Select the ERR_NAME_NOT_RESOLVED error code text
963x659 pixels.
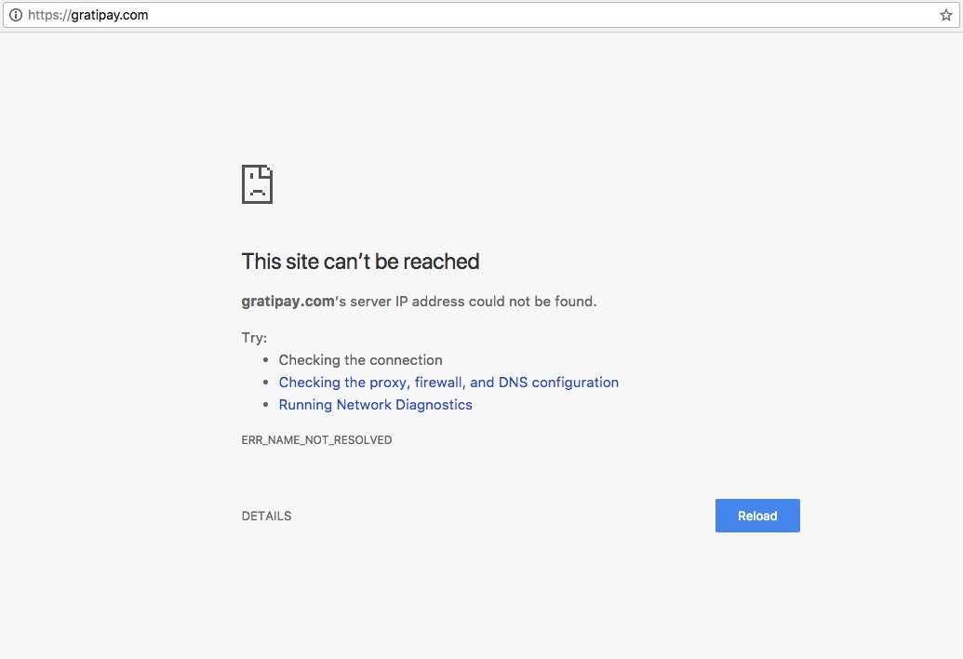pos(316,440)
